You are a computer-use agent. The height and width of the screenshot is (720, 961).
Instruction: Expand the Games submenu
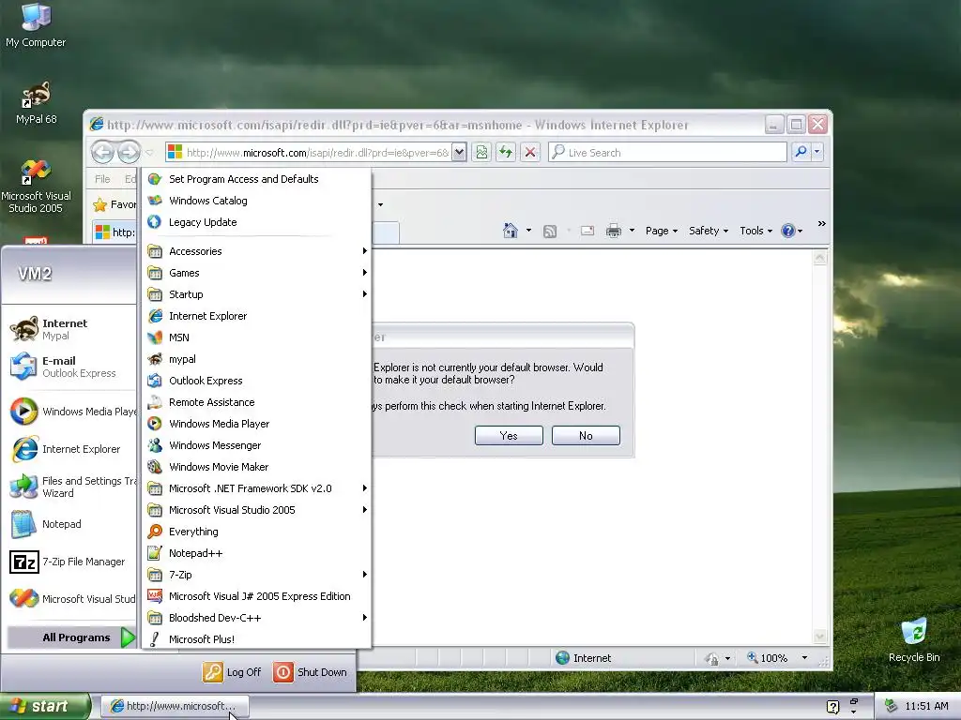[257, 273]
